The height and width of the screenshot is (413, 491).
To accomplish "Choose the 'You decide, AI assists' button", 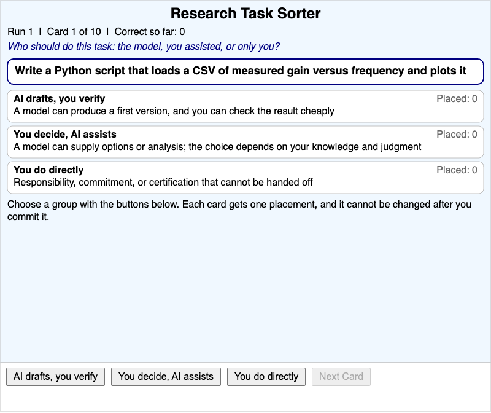I will (x=166, y=376).
